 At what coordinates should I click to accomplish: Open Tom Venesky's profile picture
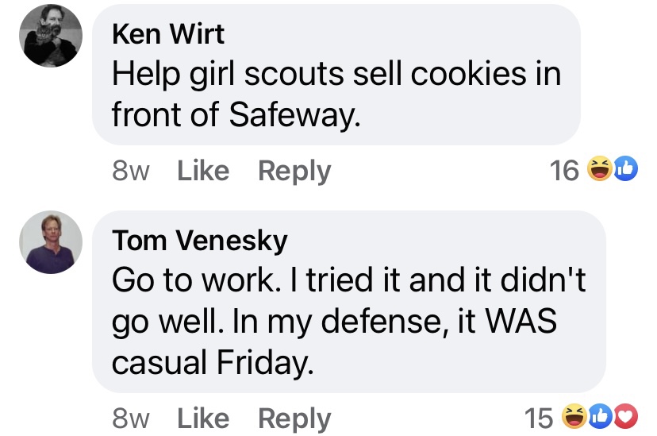pos(50,242)
